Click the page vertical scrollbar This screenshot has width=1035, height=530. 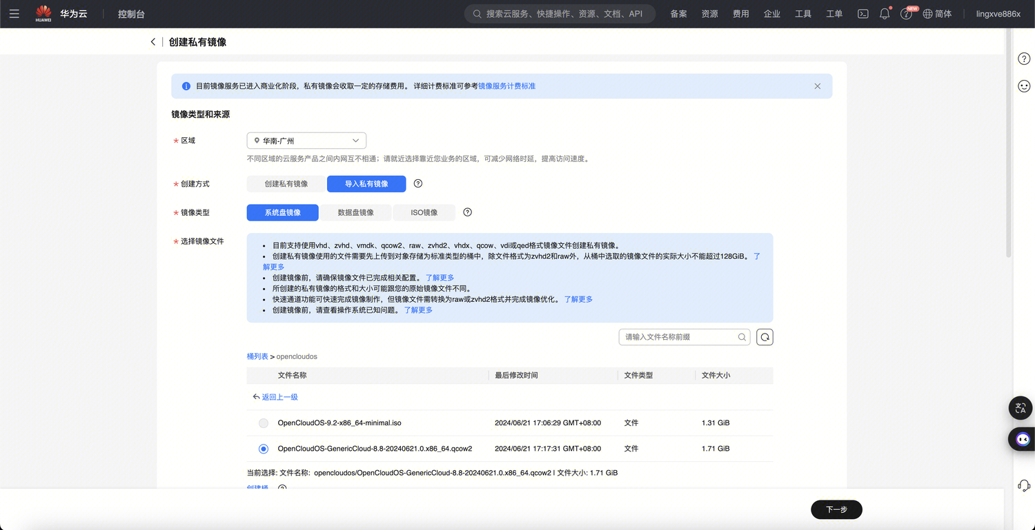pyautogui.click(x=1008, y=145)
